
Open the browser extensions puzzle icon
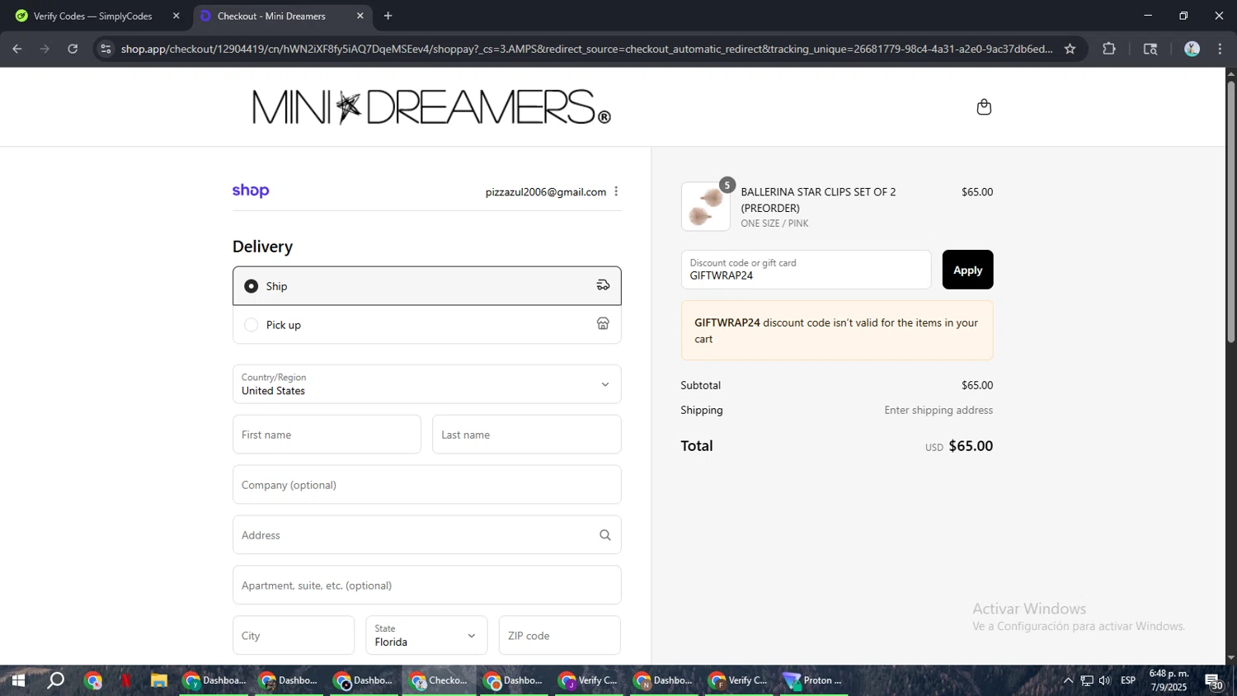point(1109,49)
